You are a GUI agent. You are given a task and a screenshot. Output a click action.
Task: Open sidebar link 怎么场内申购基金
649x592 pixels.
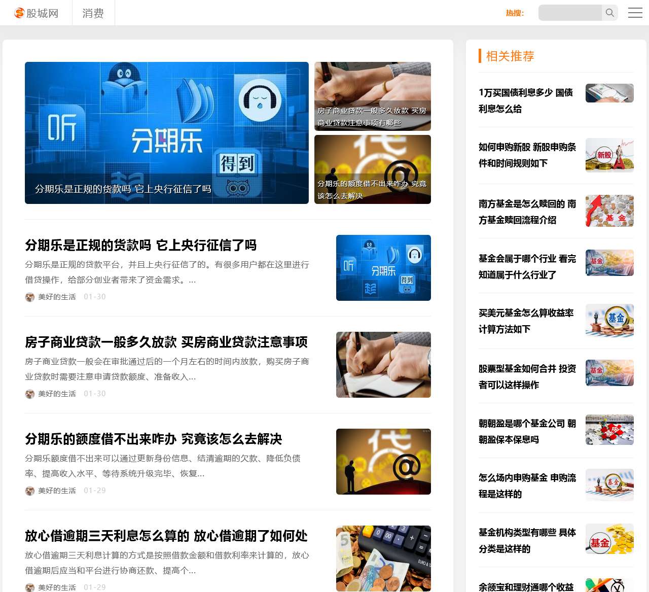pos(527,486)
